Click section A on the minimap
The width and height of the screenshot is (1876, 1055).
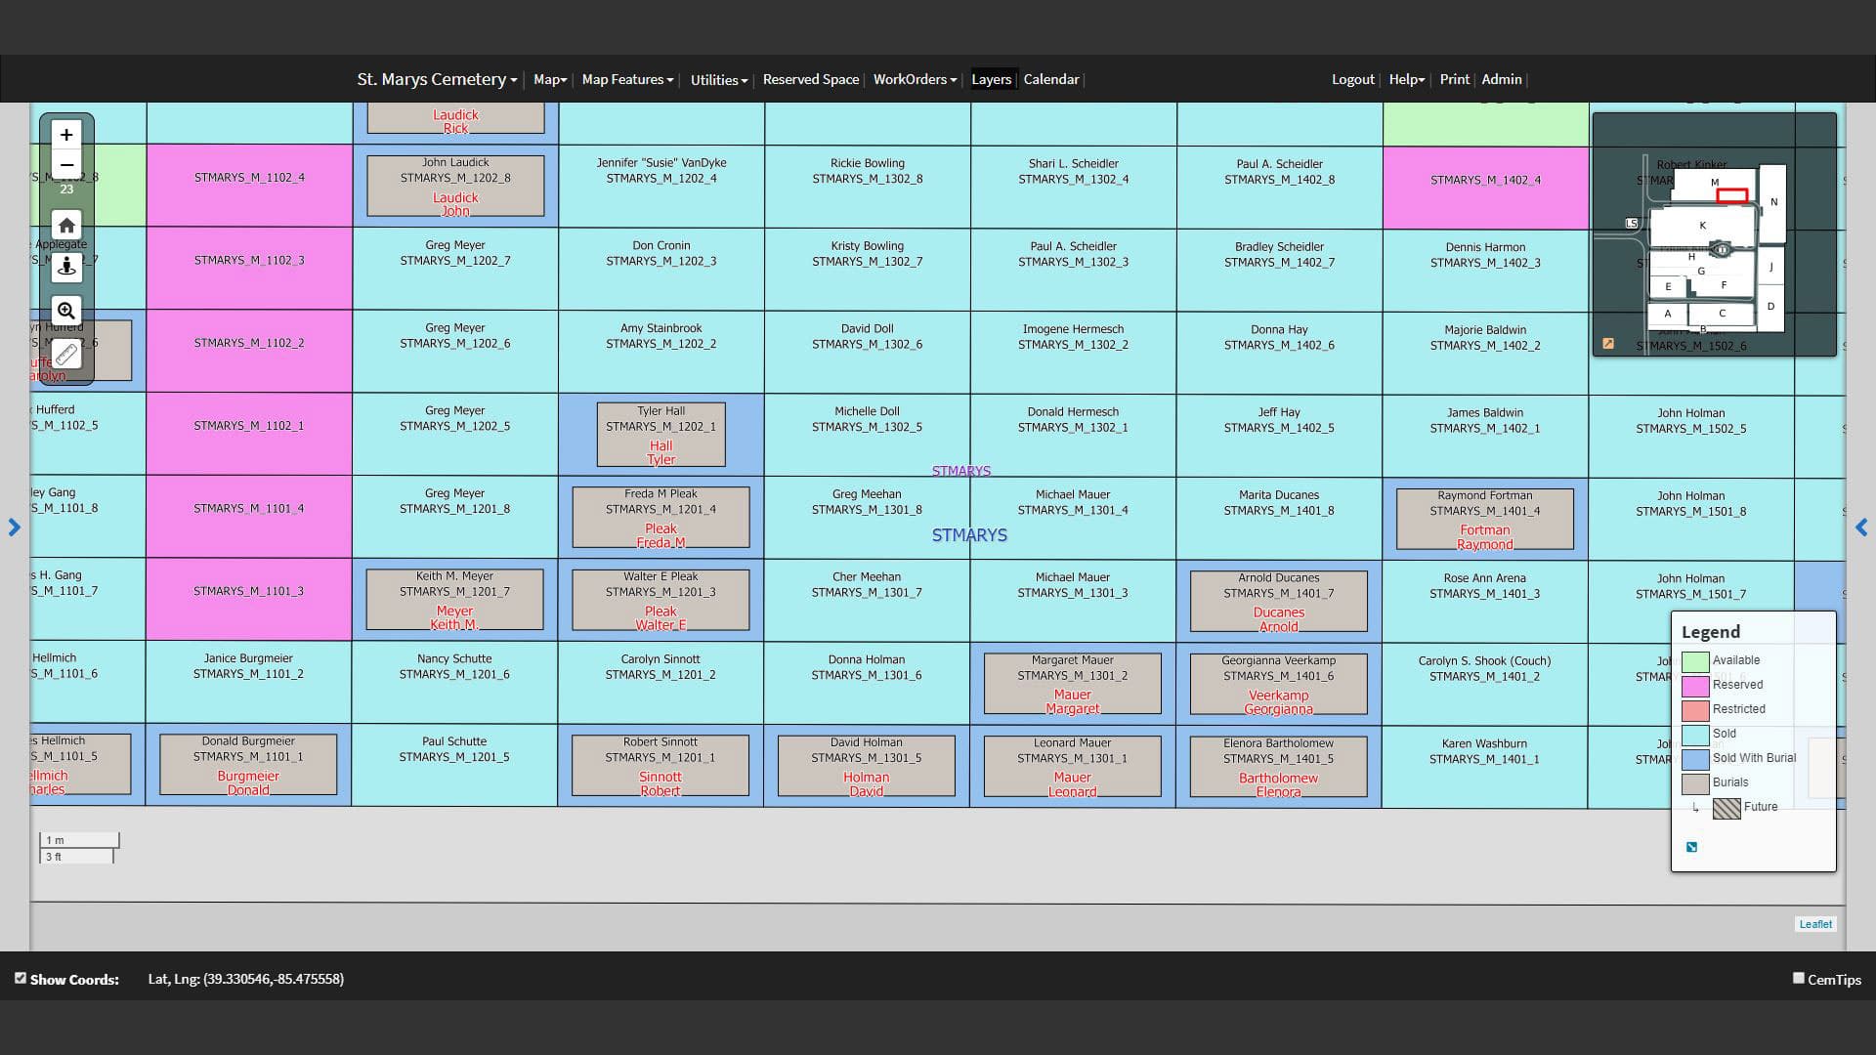coord(1668,314)
